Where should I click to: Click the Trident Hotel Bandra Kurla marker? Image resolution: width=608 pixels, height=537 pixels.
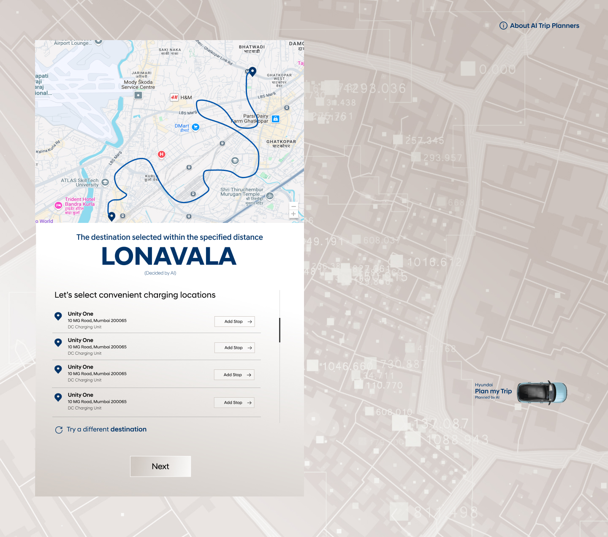[59, 205]
